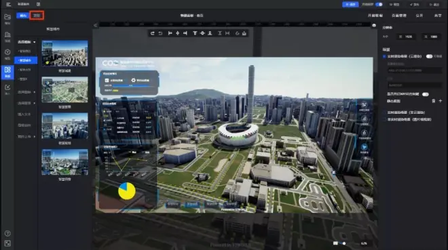Screen dimensions: 448x250
Task: Toggle the switch beside the checked scene option
Action: click(429, 56)
